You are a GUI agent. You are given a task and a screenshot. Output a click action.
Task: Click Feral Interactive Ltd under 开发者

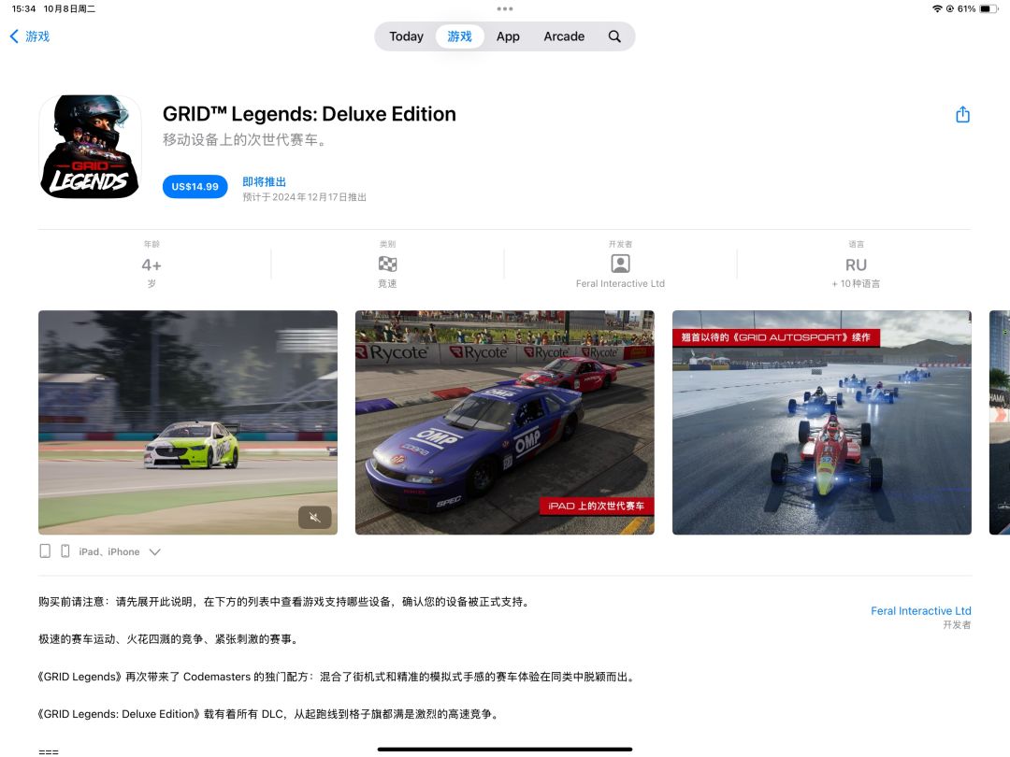coord(620,283)
